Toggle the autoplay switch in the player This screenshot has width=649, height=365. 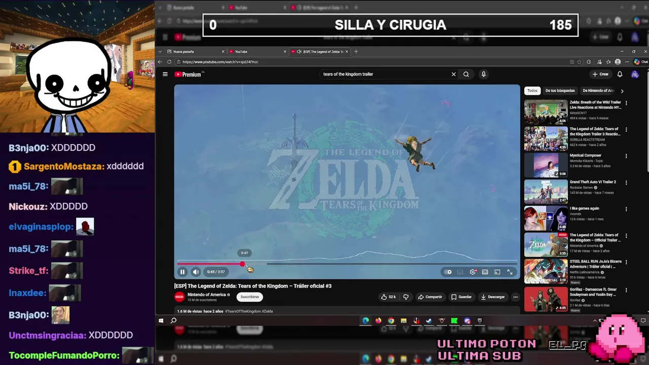[448, 272]
